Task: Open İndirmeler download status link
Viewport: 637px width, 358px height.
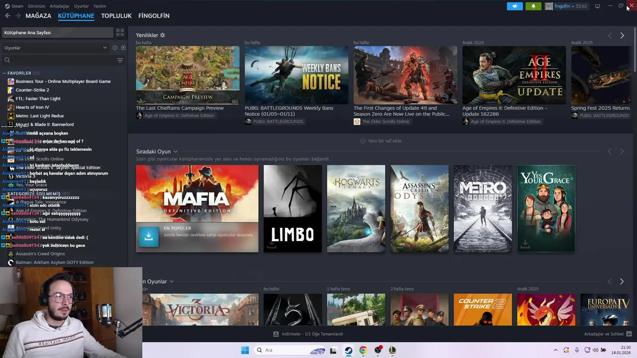Action: pyautogui.click(x=313, y=334)
